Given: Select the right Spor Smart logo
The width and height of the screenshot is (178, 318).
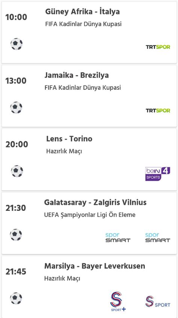Looking at the screenshot, I should tap(158, 238).
